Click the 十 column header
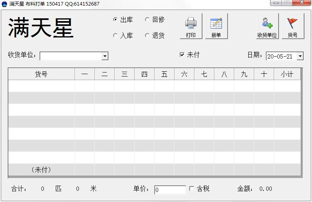 tap(264, 74)
